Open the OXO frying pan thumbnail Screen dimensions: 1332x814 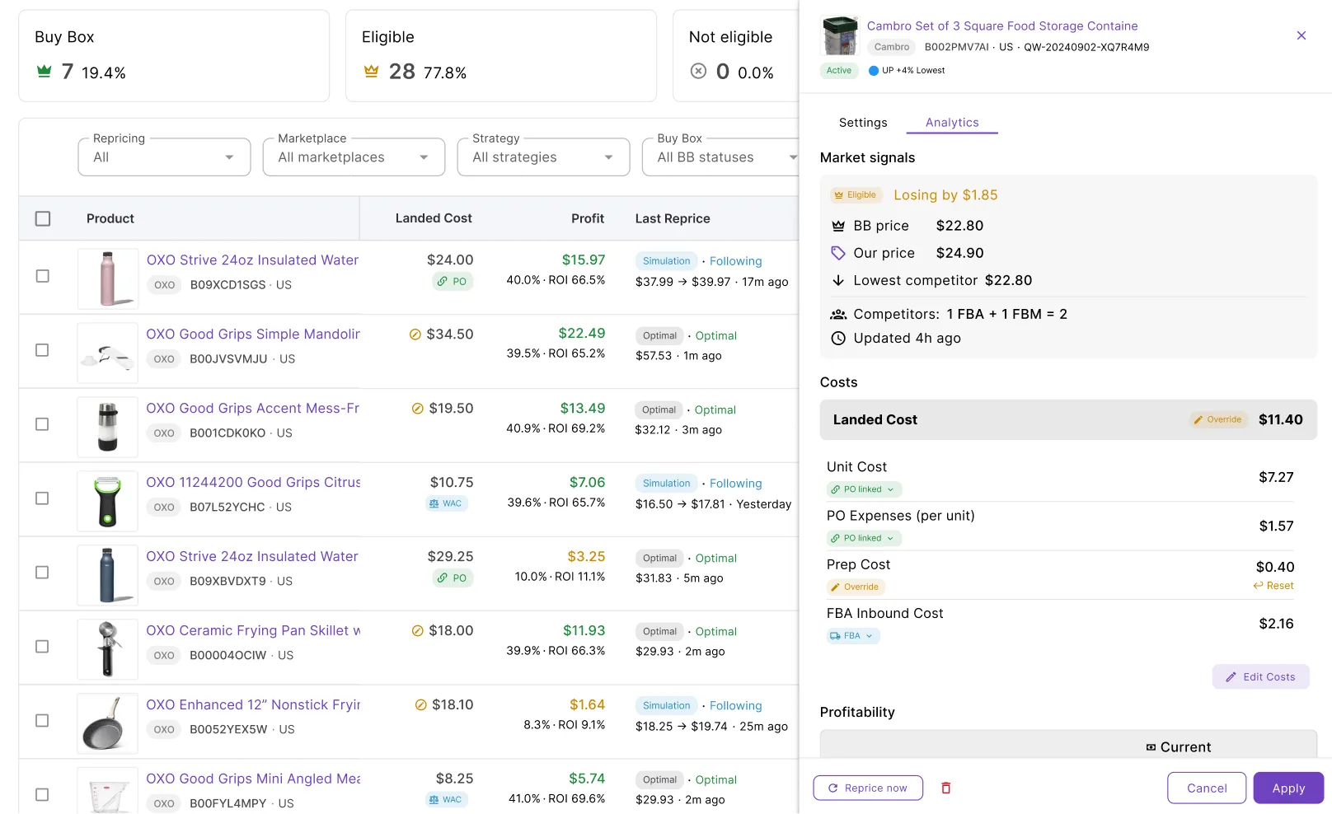(x=108, y=723)
